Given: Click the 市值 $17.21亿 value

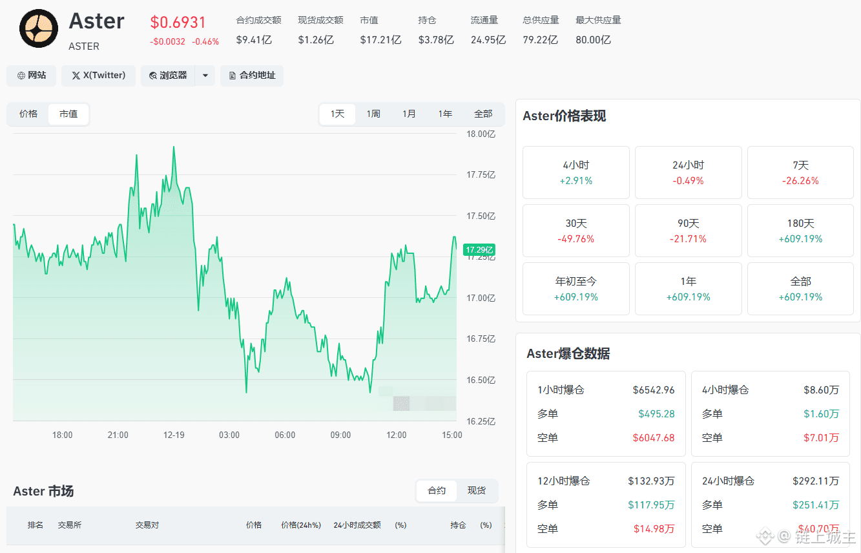Looking at the screenshot, I should point(381,40).
